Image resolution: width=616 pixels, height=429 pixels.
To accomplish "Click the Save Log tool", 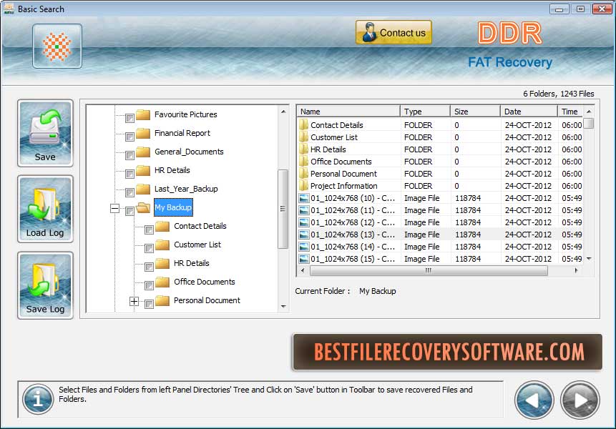I will (x=45, y=285).
